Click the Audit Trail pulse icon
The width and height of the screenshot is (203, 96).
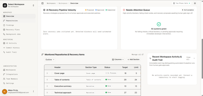pos(4,52)
